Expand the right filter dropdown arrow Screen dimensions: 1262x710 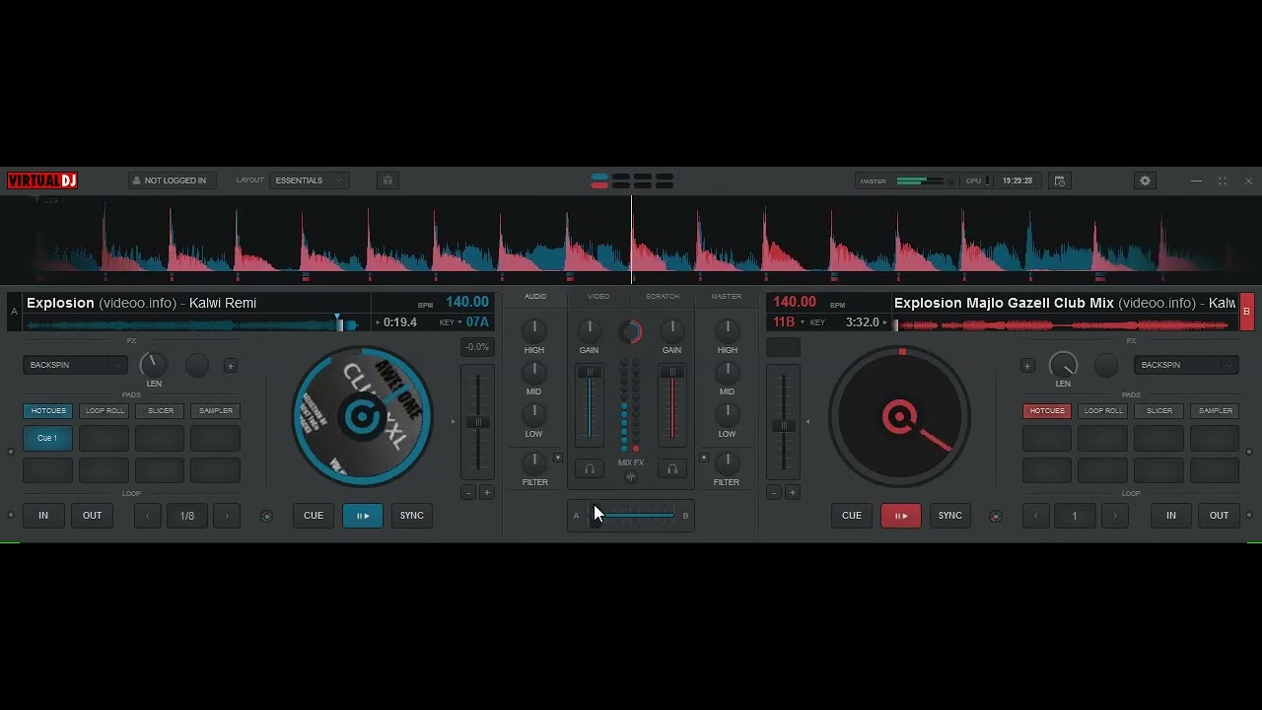point(704,459)
